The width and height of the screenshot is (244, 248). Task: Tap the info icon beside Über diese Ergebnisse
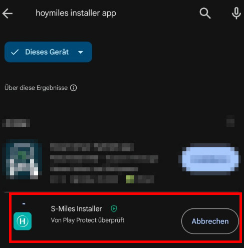pos(74,88)
